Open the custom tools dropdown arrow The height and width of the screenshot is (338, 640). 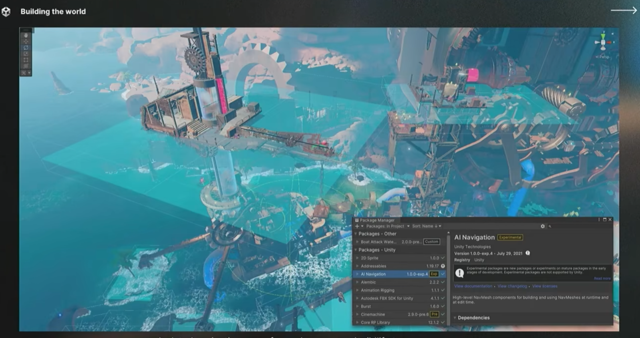coord(29,73)
